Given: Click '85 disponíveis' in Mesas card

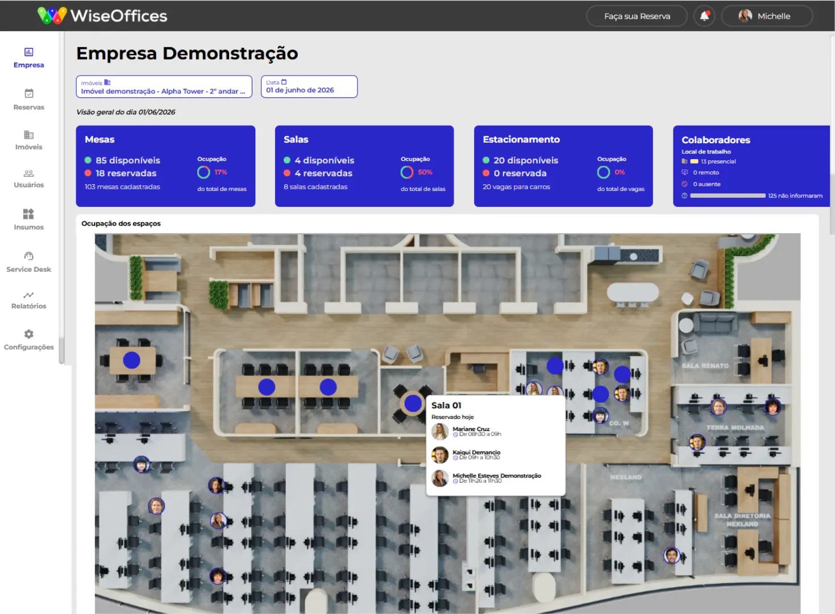Looking at the screenshot, I should point(127,160).
